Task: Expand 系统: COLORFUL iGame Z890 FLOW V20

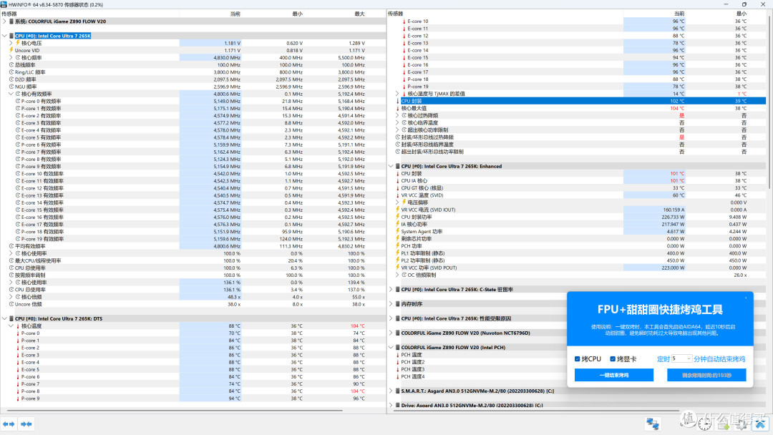Action: coord(4,21)
